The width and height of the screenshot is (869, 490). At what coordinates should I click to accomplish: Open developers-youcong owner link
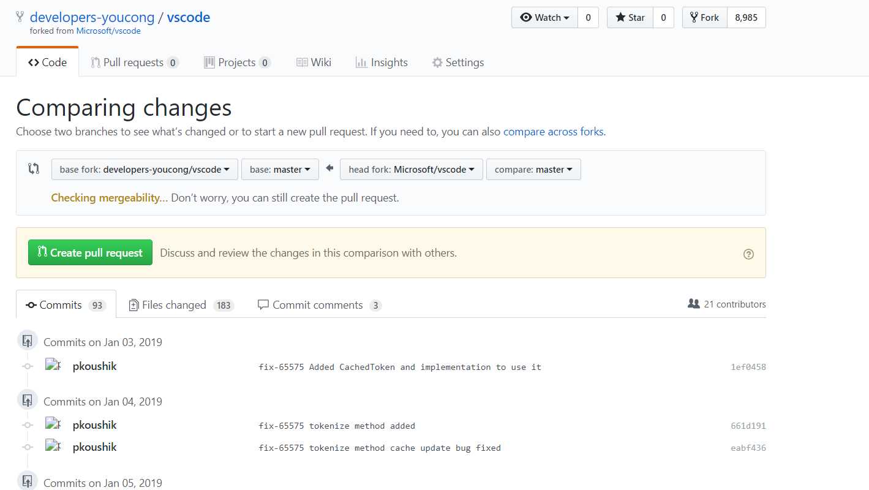pos(92,17)
